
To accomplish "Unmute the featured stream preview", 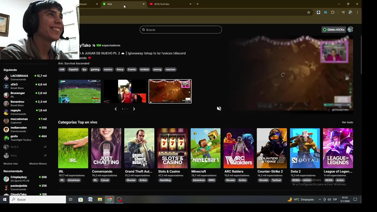I will pos(219,108).
